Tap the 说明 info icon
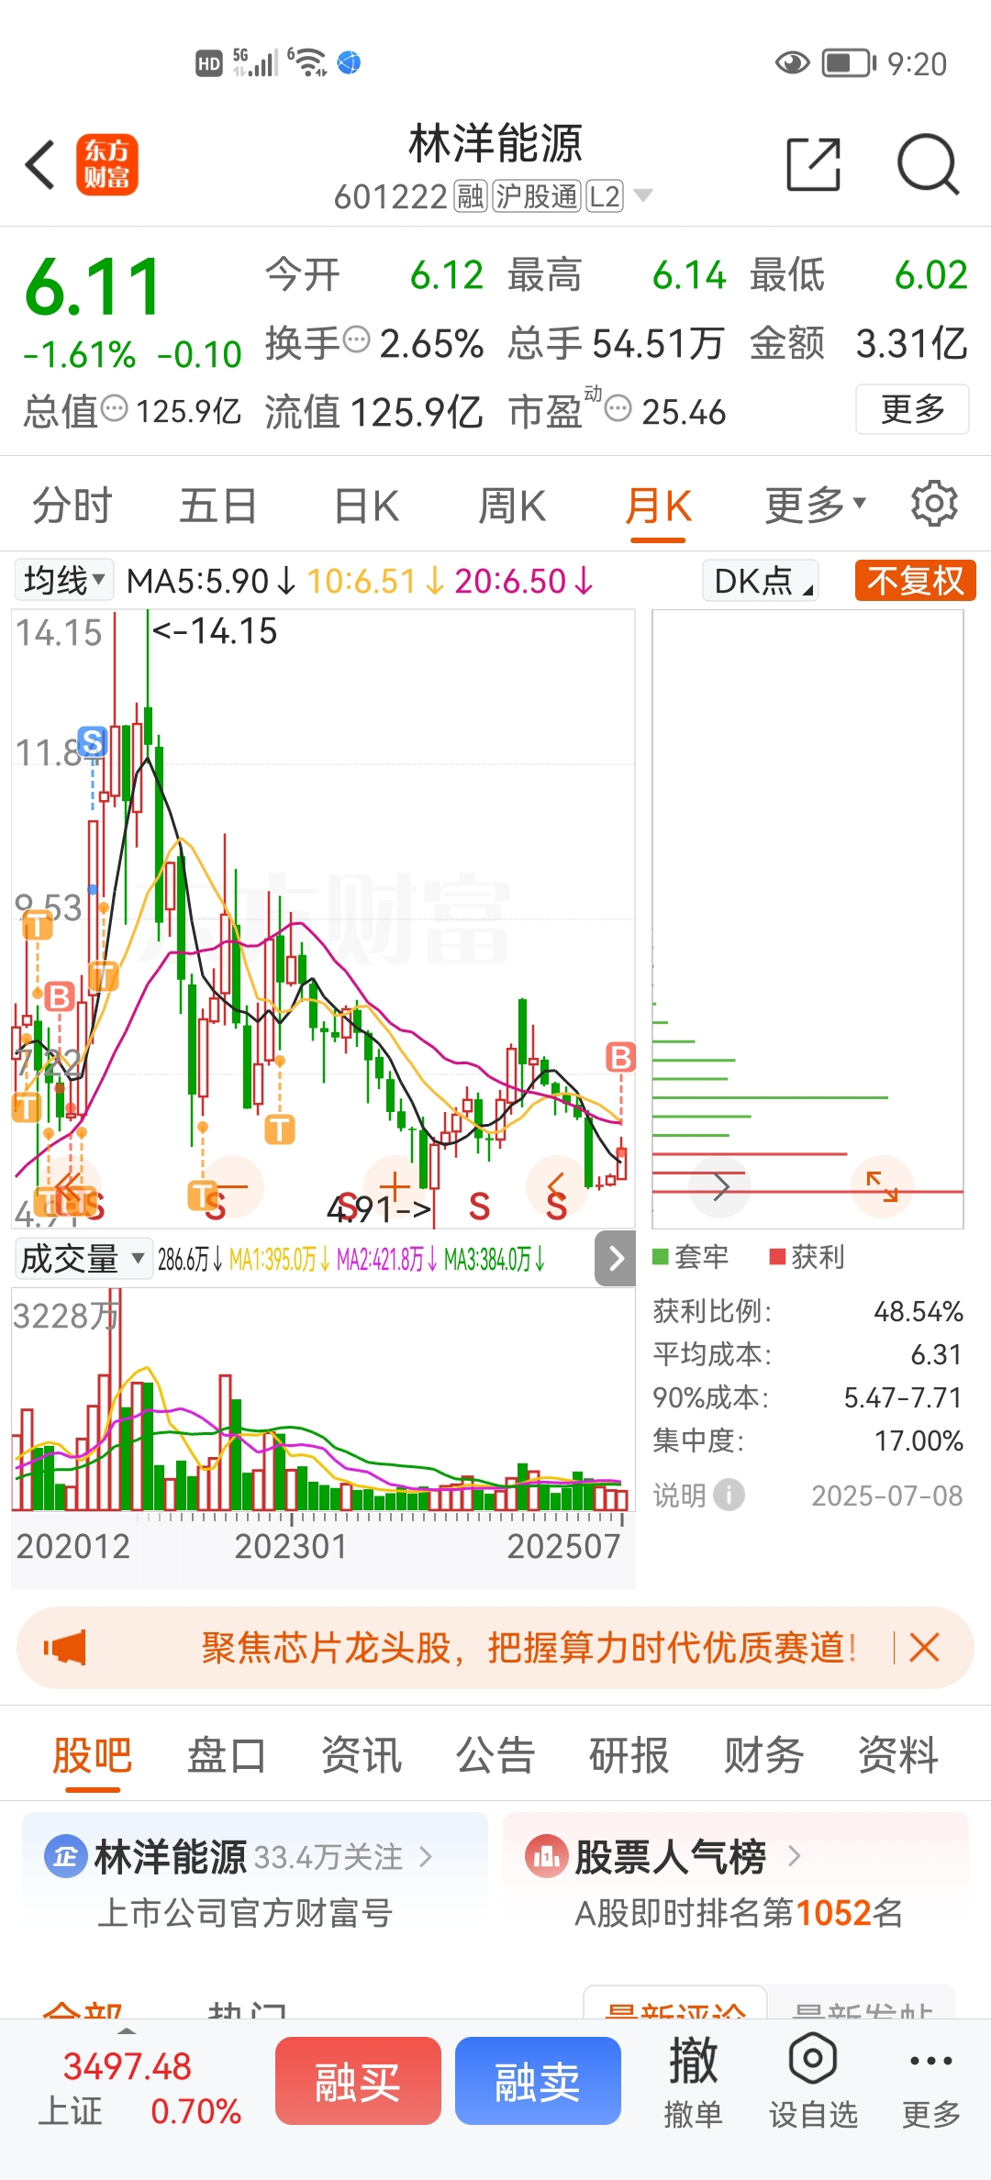Viewport: 991px width, 2180px height. click(x=729, y=1495)
